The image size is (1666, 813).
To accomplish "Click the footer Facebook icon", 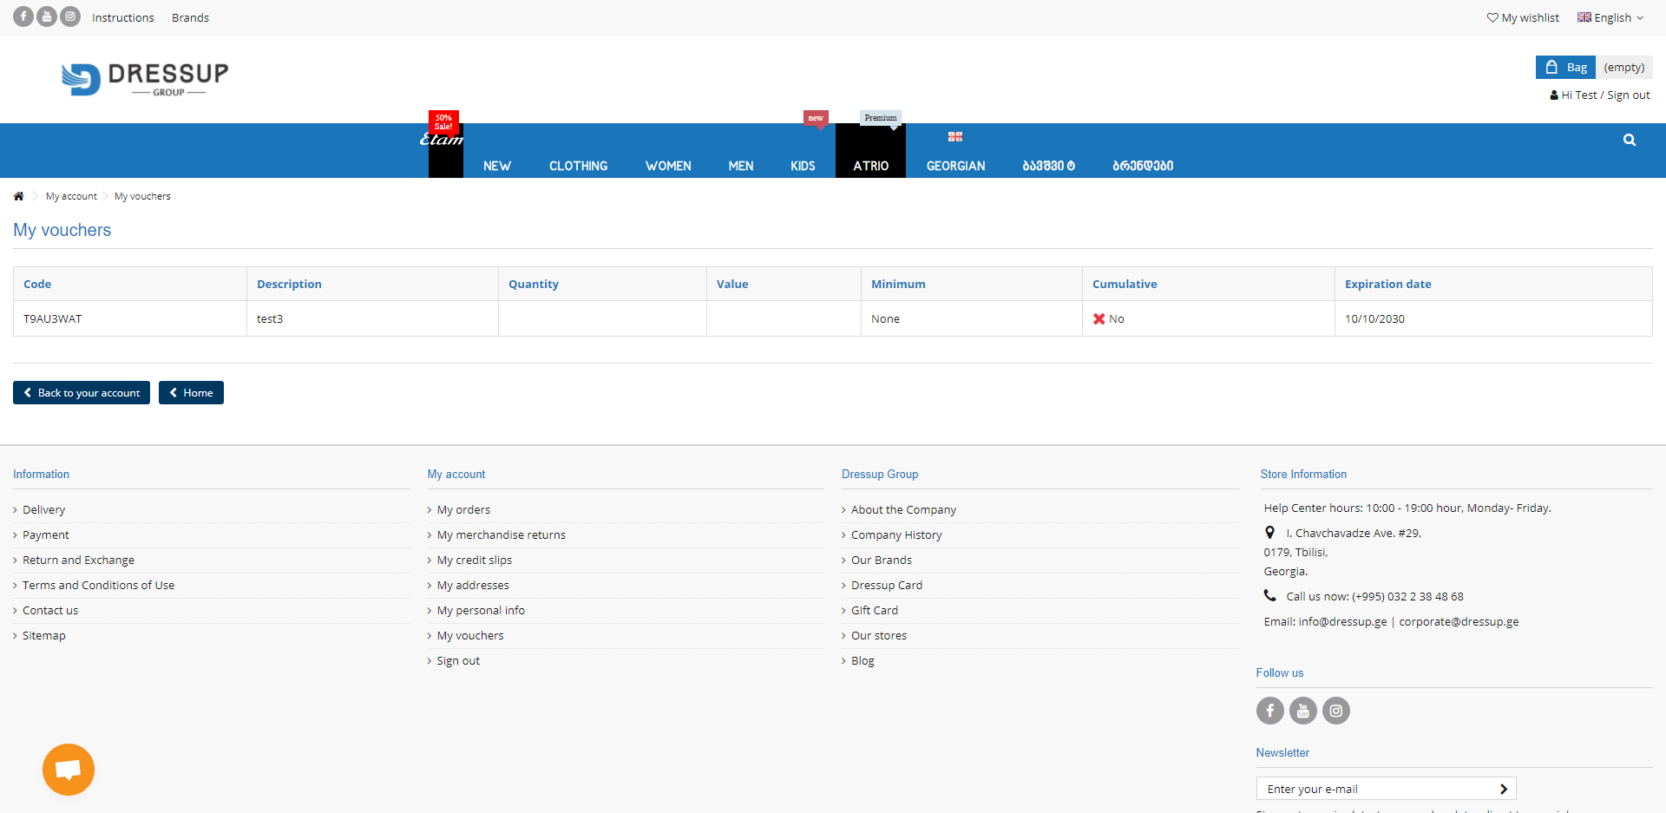I will [1269, 711].
